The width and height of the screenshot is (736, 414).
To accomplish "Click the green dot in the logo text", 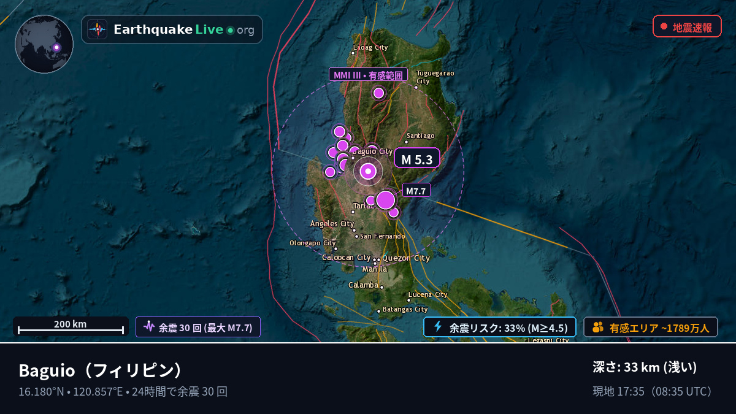I will point(230,30).
